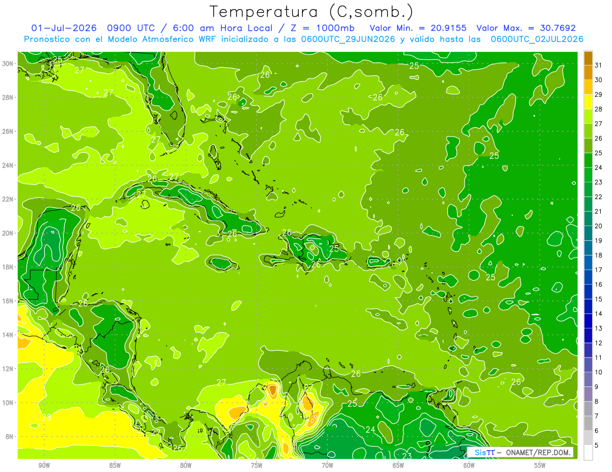612x472 pixels.
Task: Click the 'ONAMET/REP.DOM.' credit label
Action: [538, 452]
